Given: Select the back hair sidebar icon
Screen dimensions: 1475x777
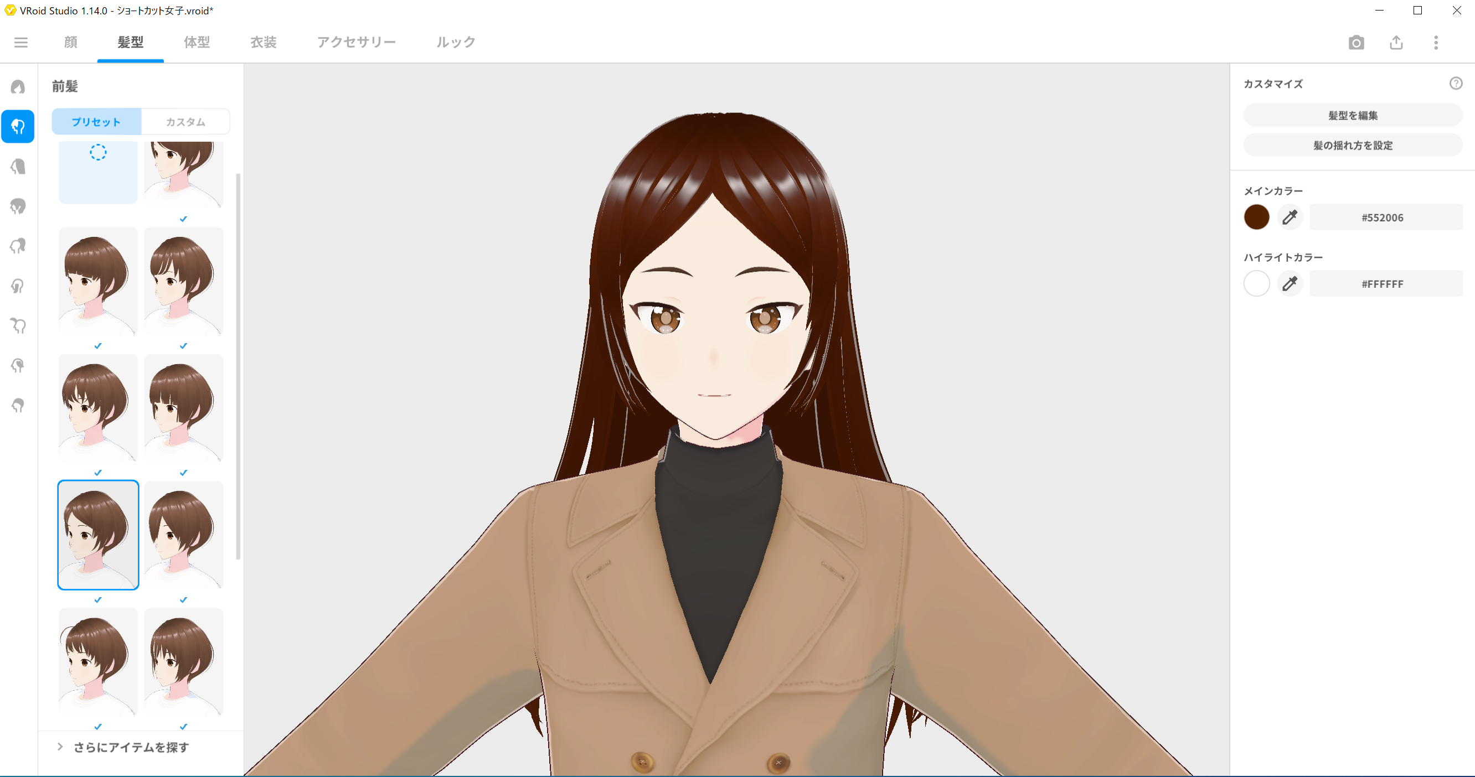Looking at the screenshot, I should coord(18,167).
